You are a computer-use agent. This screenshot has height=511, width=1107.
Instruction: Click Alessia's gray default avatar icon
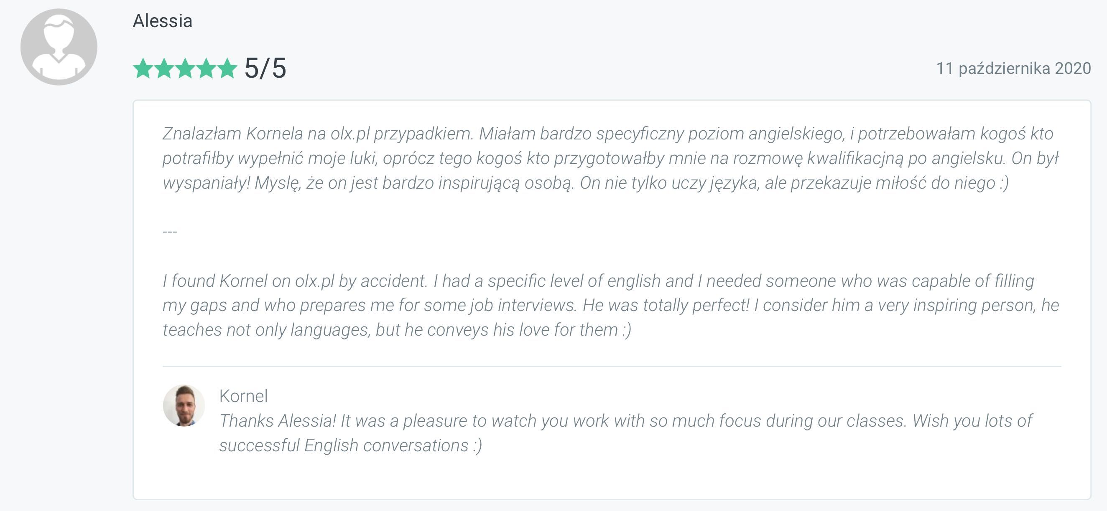pos(59,47)
